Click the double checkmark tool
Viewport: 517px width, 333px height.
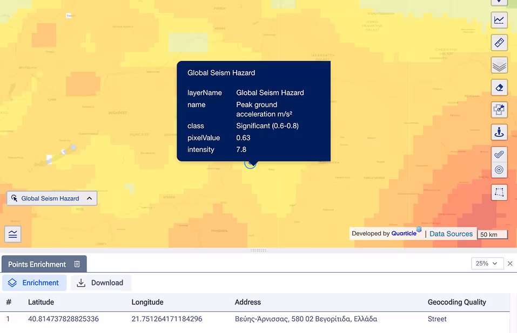coord(499,155)
